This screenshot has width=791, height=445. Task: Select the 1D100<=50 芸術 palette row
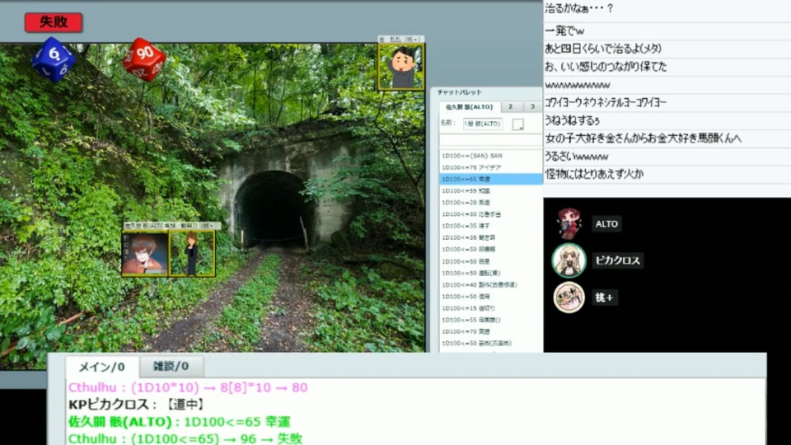491,343
